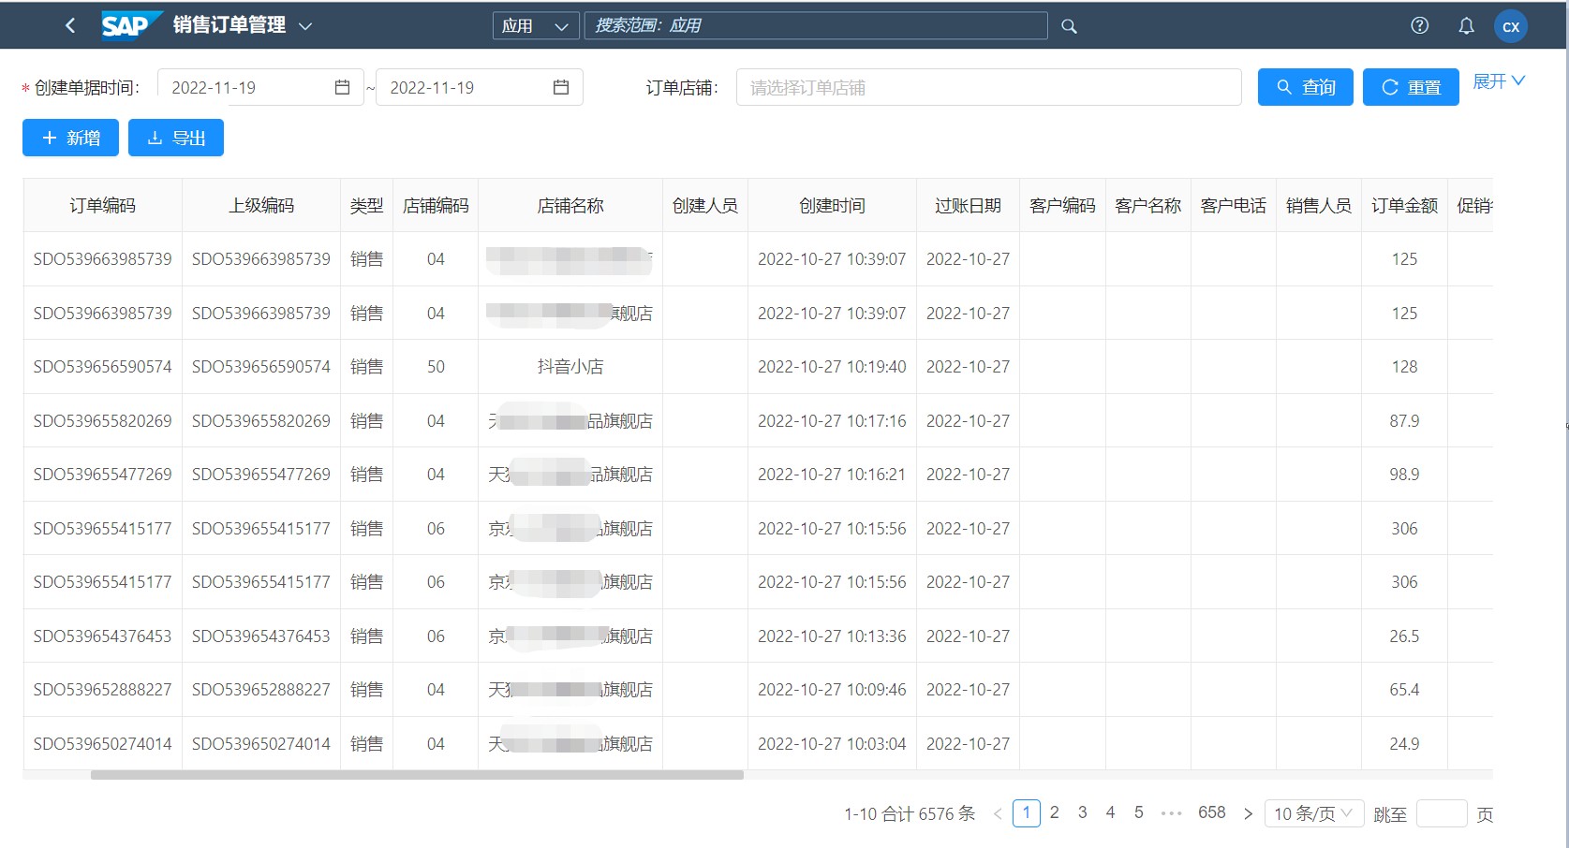Image resolution: width=1569 pixels, height=848 pixels.
Task: Go to pagination page 5
Action: tap(1139, 812)
